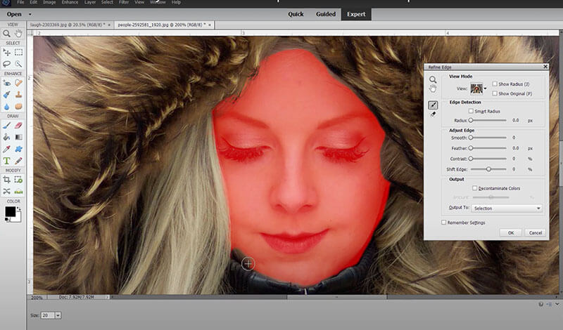This screenshot has height=330, width=563.
Task: Click the Shift Edge slider handle
Action: pos(489,169)
